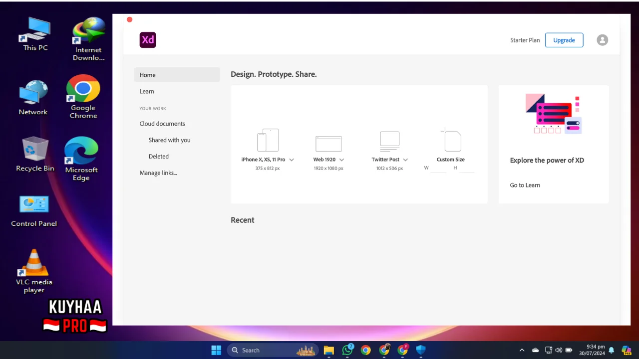Open first Chrome icon on taskbar
Screen dimensions: 639x359
click(x=366, y=350)
